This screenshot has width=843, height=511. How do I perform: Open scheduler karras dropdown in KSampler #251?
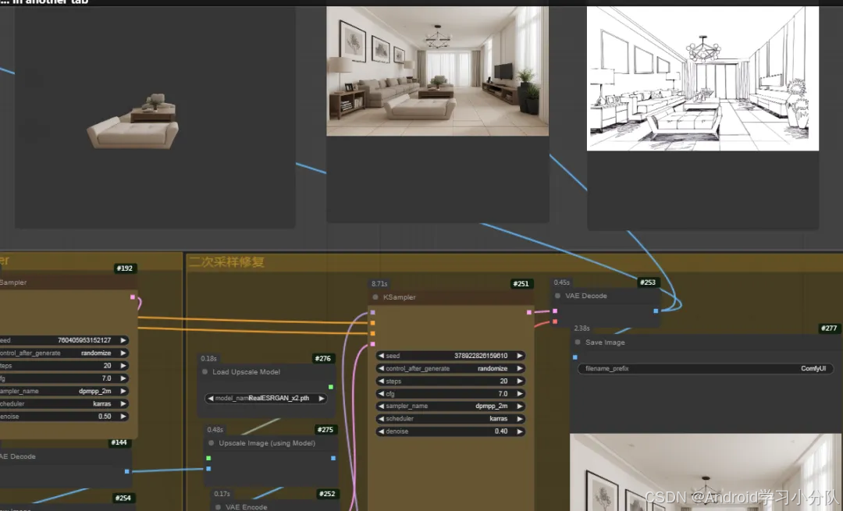tap(450, 419)
